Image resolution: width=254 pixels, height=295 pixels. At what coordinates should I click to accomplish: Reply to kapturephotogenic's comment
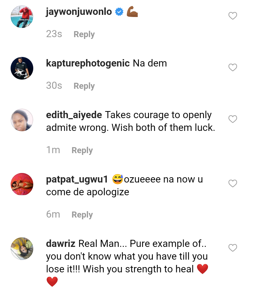[x=84, y=86]
